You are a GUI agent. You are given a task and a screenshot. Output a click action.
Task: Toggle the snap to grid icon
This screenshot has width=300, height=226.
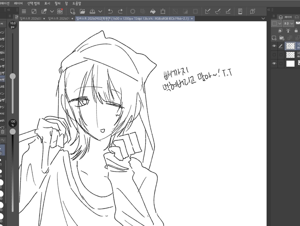228,11
